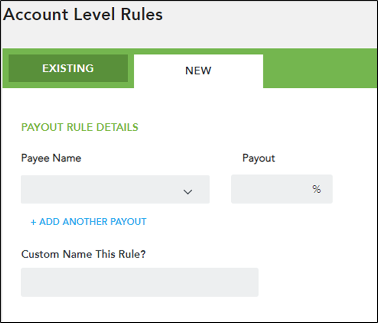Click the Payout label
378x323 pixels.
point(259,158)
